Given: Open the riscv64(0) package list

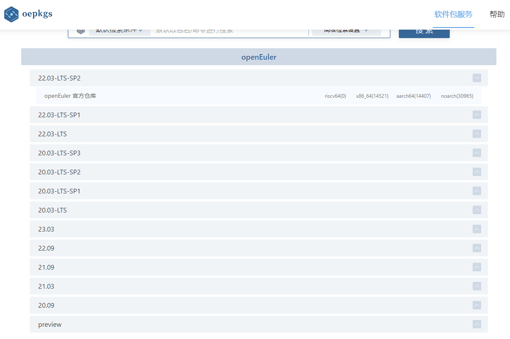Looking at the screenshot, I should (335, 96).
